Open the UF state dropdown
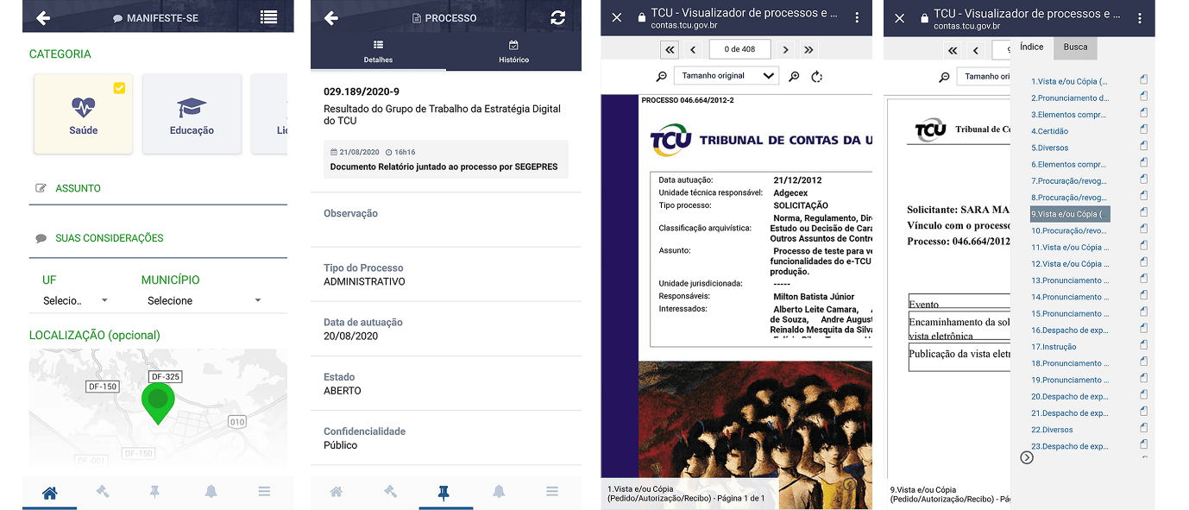The image size is (1189, 510). click(x=76, y=300)
